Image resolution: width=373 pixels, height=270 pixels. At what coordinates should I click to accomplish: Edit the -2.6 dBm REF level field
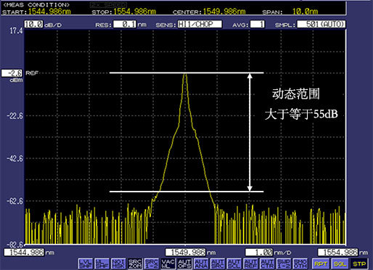click(12, 73)
